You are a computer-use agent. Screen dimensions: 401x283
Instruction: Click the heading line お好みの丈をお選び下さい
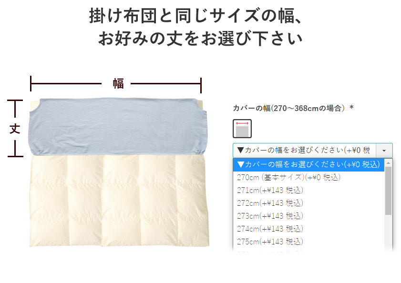click(200, 39)
